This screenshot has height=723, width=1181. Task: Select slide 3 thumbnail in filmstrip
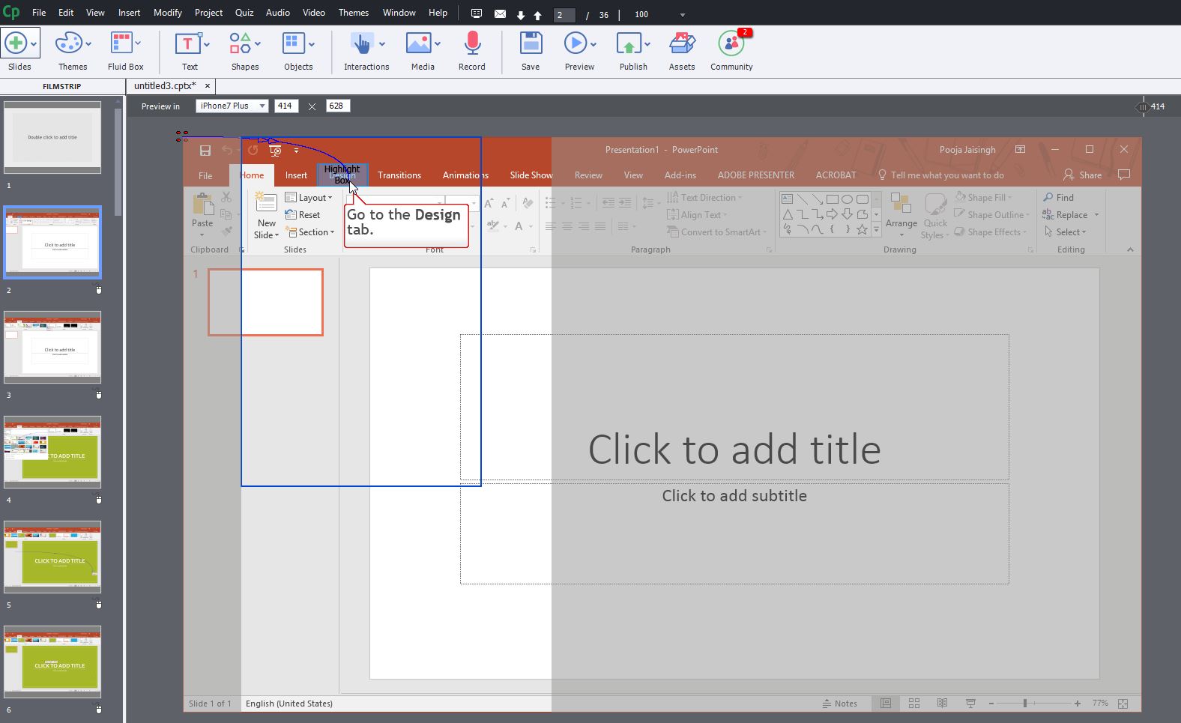pos(52,347)
